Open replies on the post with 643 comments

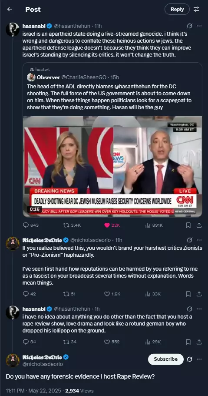[x=26, y=225]
